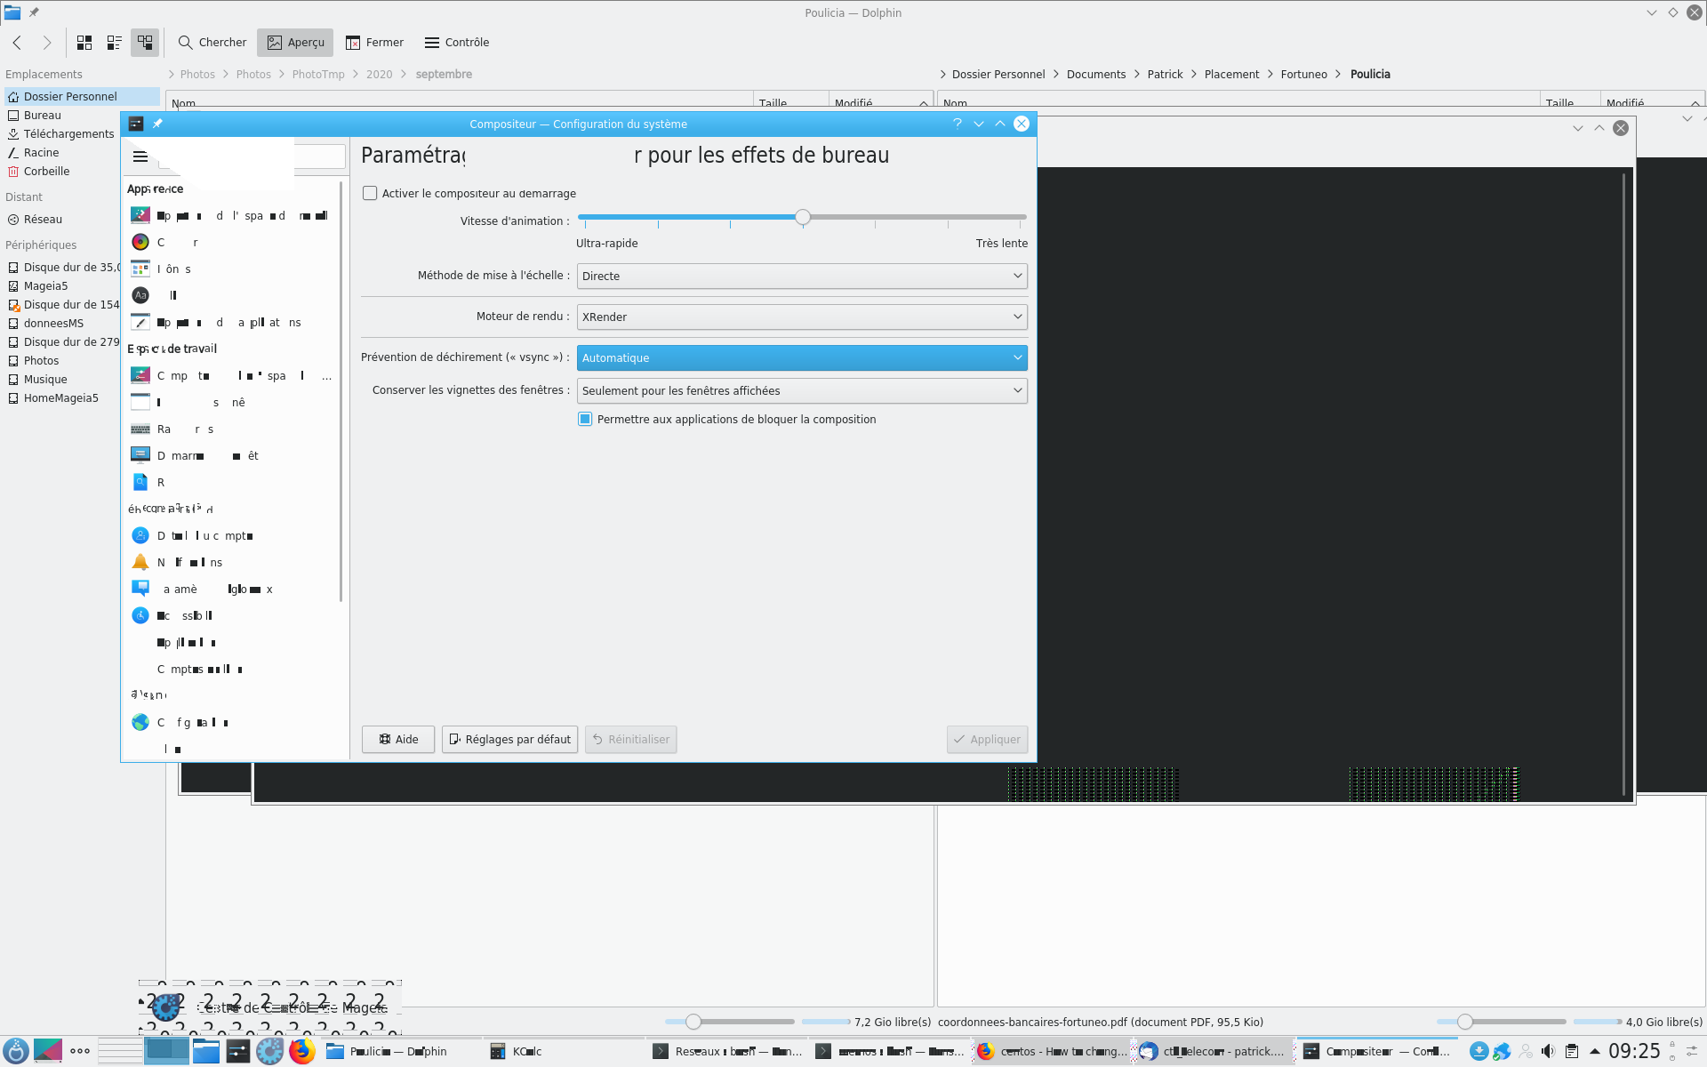Go forward with Dolphin's forward arrow

pyautogui.click(x=47, y=43)
